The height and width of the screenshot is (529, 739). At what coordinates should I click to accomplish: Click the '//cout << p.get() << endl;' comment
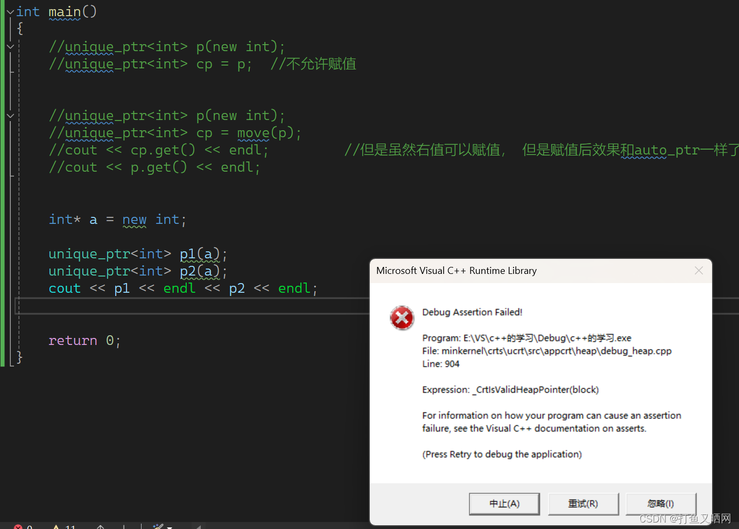pos(154,167)
